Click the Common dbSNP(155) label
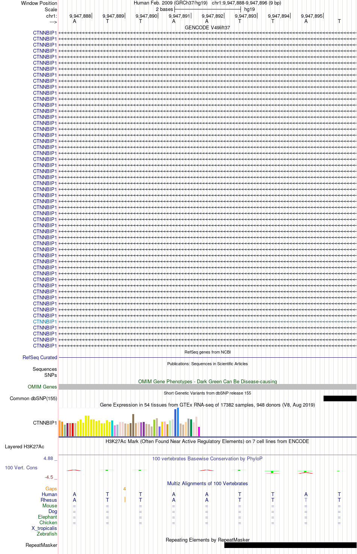Image resolution: width=357 pixels, height=554 pixels. (33, 398)
